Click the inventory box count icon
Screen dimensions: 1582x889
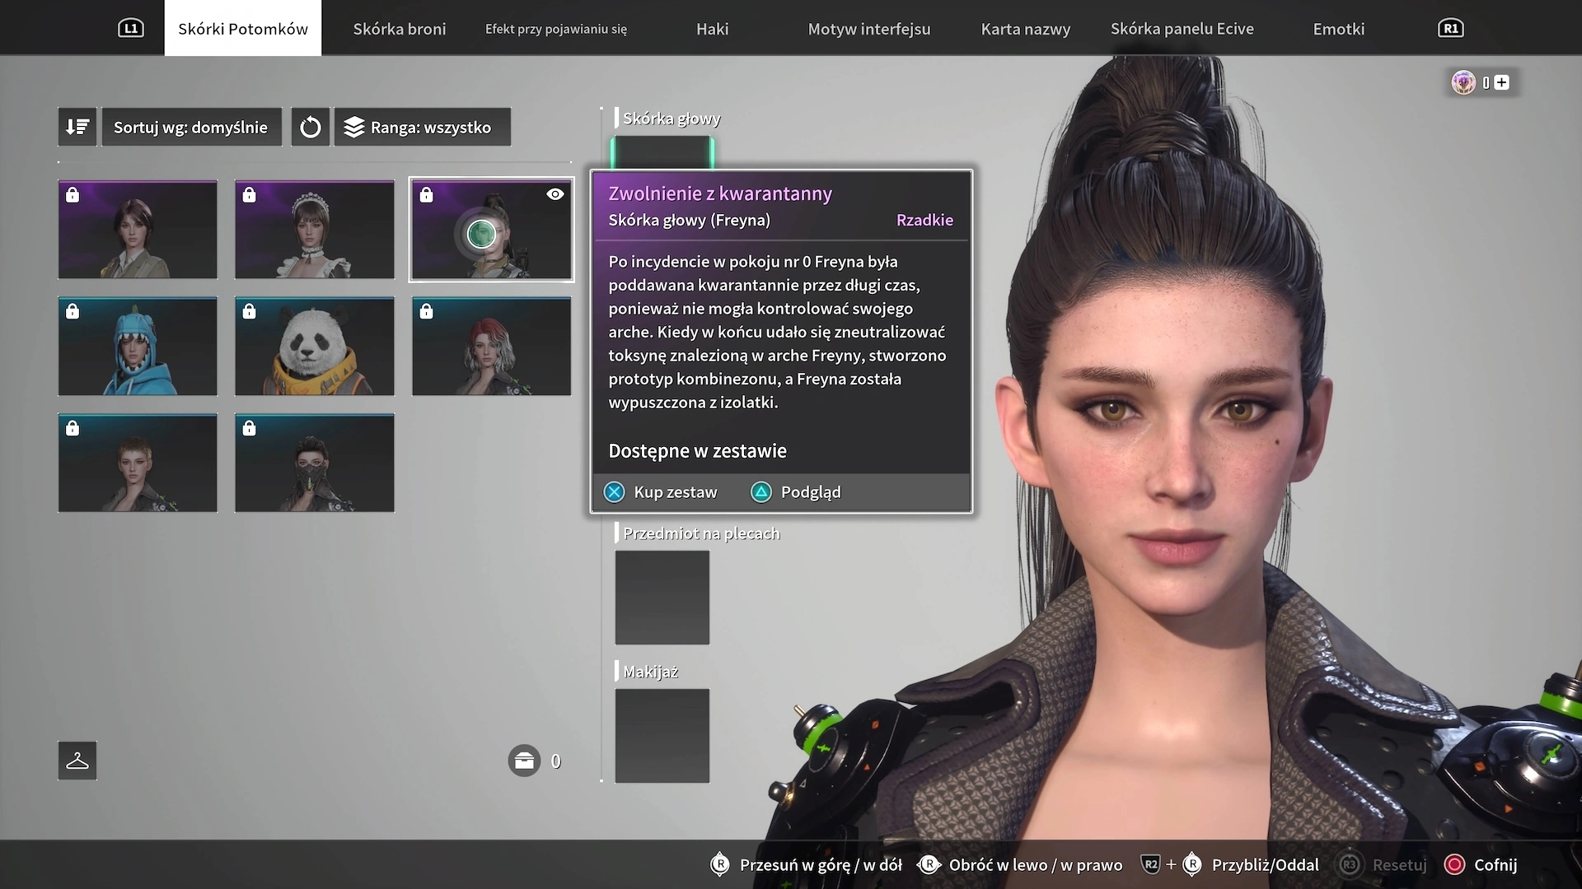(x=524, y=761)
